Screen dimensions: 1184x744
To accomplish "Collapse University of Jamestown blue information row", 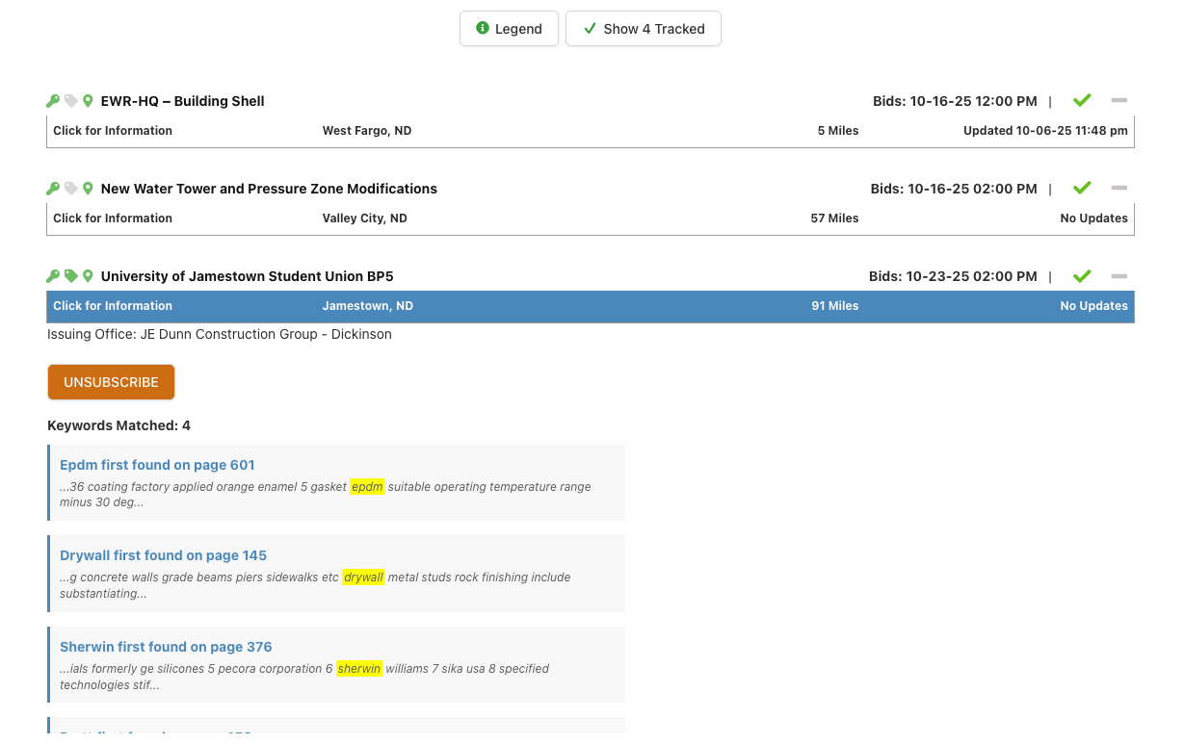I will pos(113,306).
